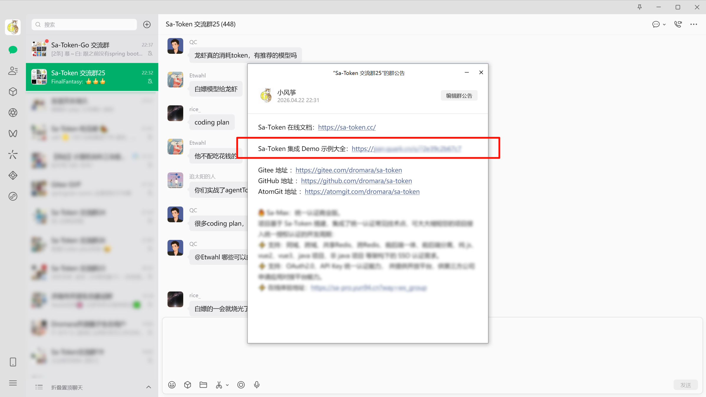Open the hamburger settings menu
Screen dimensions: 706x397
tap(13, 383)
